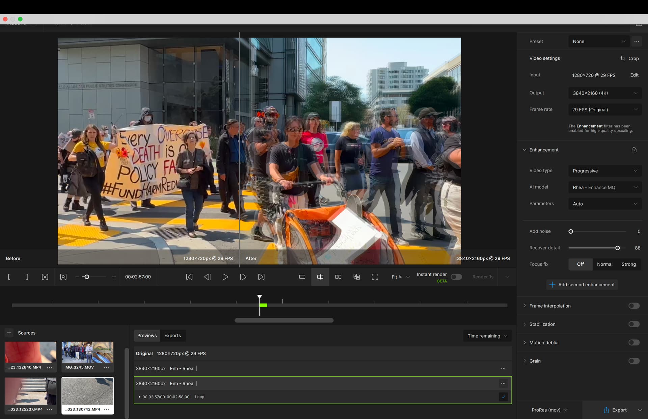Click the Recover detail slider handle

click(617, 248)
